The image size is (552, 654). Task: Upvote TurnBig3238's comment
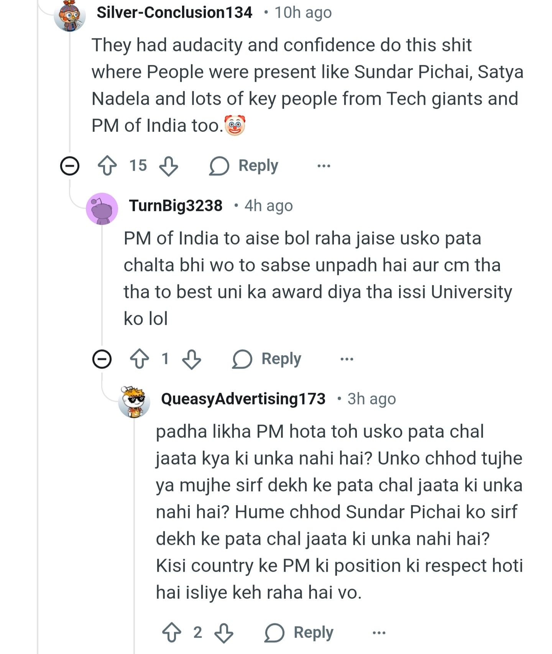tap(140, 359)
